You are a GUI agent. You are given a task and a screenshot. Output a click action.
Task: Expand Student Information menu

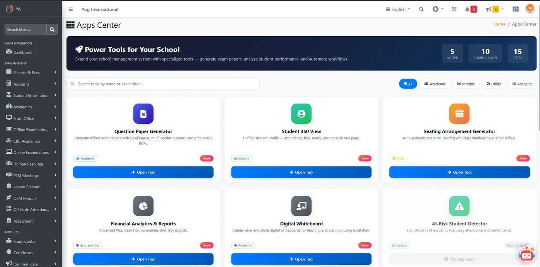[31, 95]
